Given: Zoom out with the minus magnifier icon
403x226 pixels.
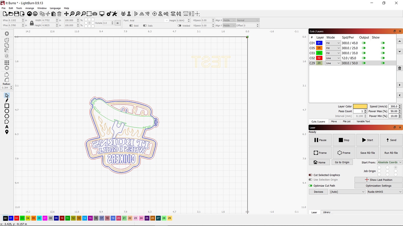Looking at the screenshot, I should click(x=84, y=14).
